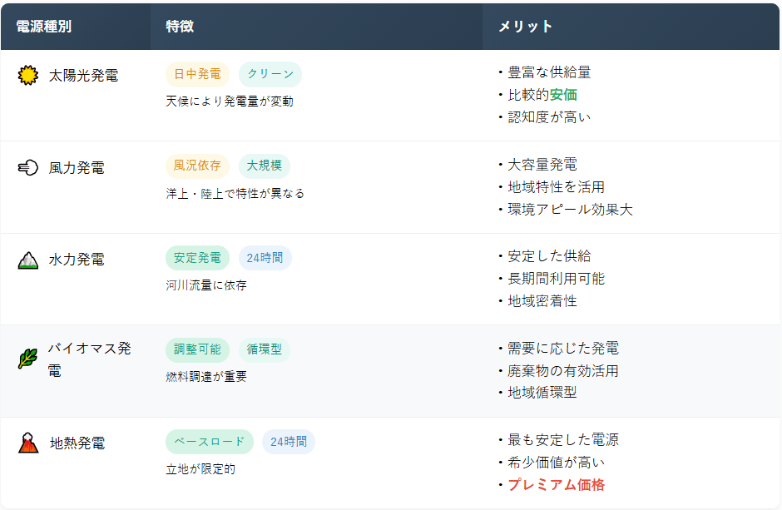The width and height of the screenshot is (782, 510).
Task: Select the メリット column header
Action: point(525,27)
